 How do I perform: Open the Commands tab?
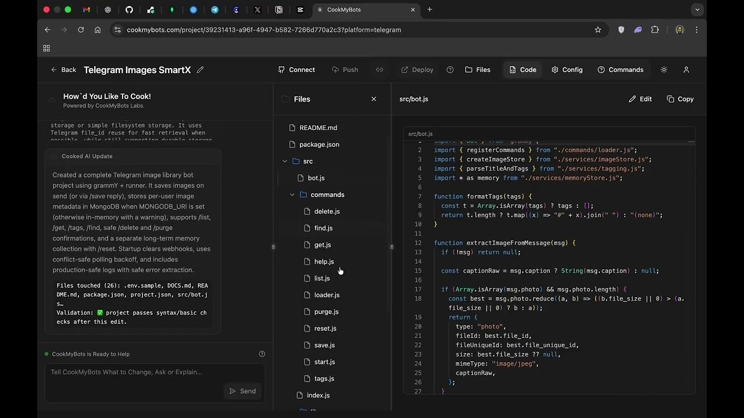tap(620, 70)
